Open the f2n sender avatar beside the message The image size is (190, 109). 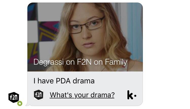pos(14,97)
